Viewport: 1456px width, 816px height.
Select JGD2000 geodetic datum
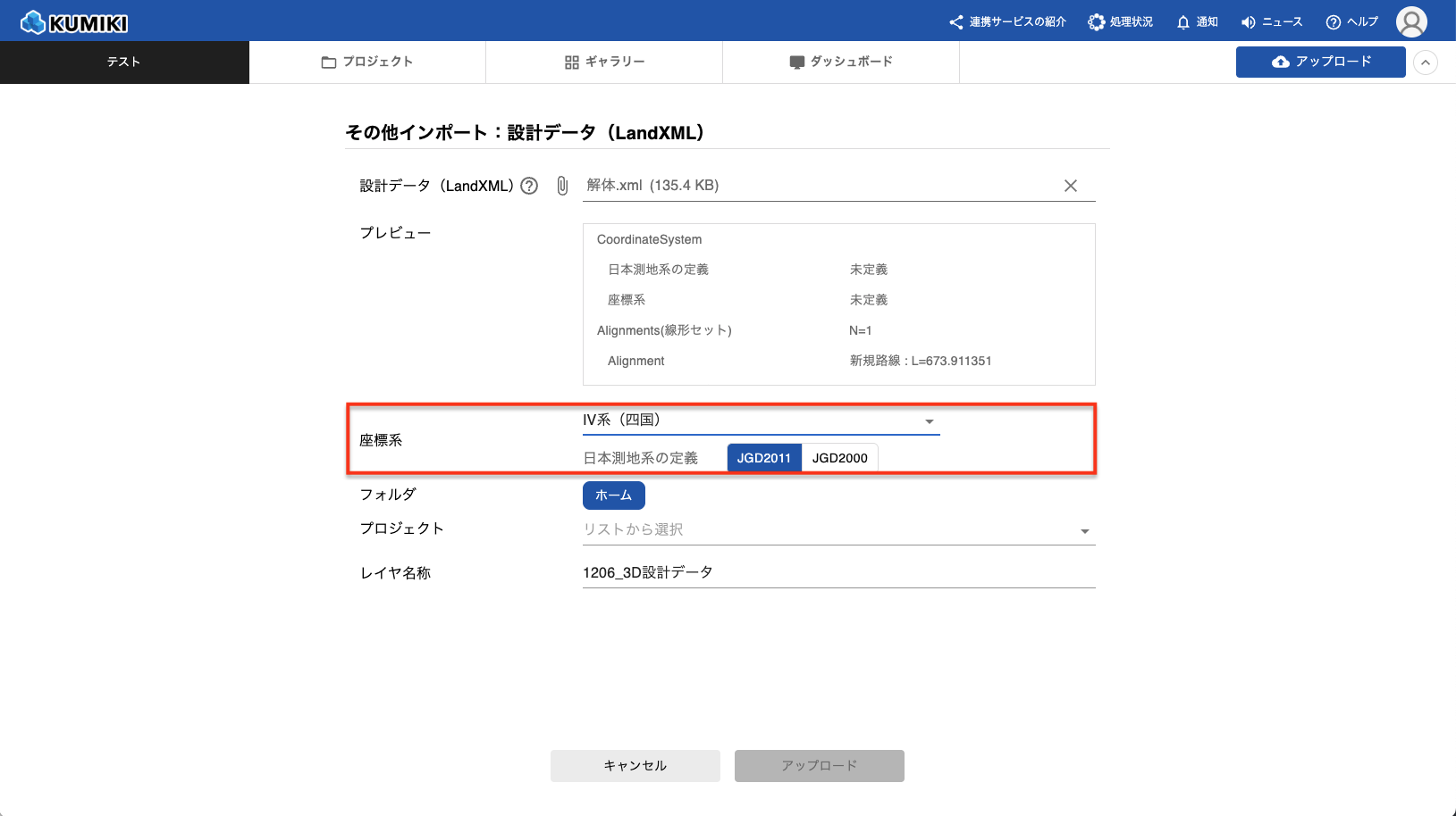[839, 458]
